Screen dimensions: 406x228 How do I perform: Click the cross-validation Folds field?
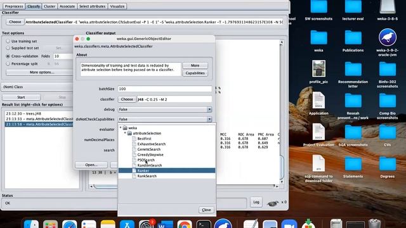(63, 56)
